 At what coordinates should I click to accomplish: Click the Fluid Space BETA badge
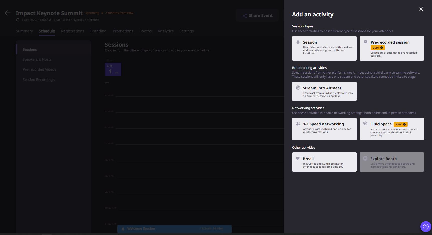click(400, 124)
